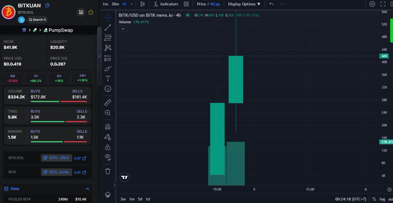Viewport: 393px width, 203px height.
Task: Click the pump pill breadcrumb icon
Action: click(x=35, y=30)
